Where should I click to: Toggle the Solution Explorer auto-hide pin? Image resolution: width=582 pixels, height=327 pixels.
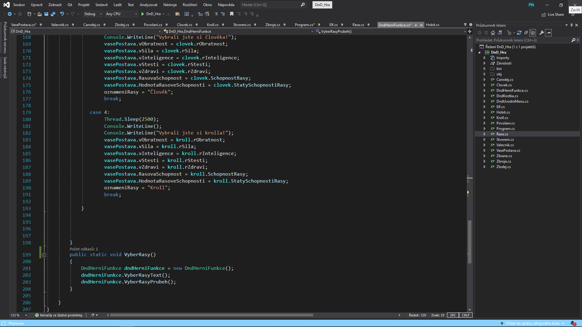571,25
